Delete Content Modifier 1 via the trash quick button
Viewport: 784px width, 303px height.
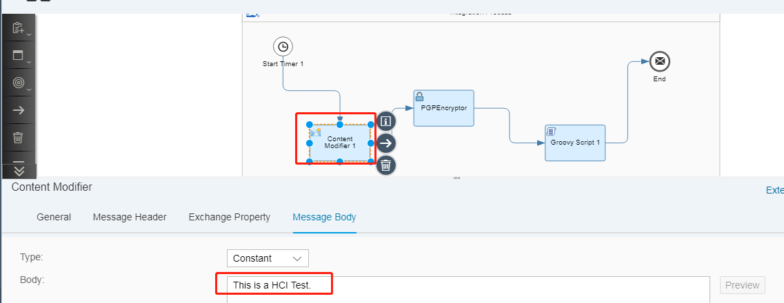click(386, 165)
